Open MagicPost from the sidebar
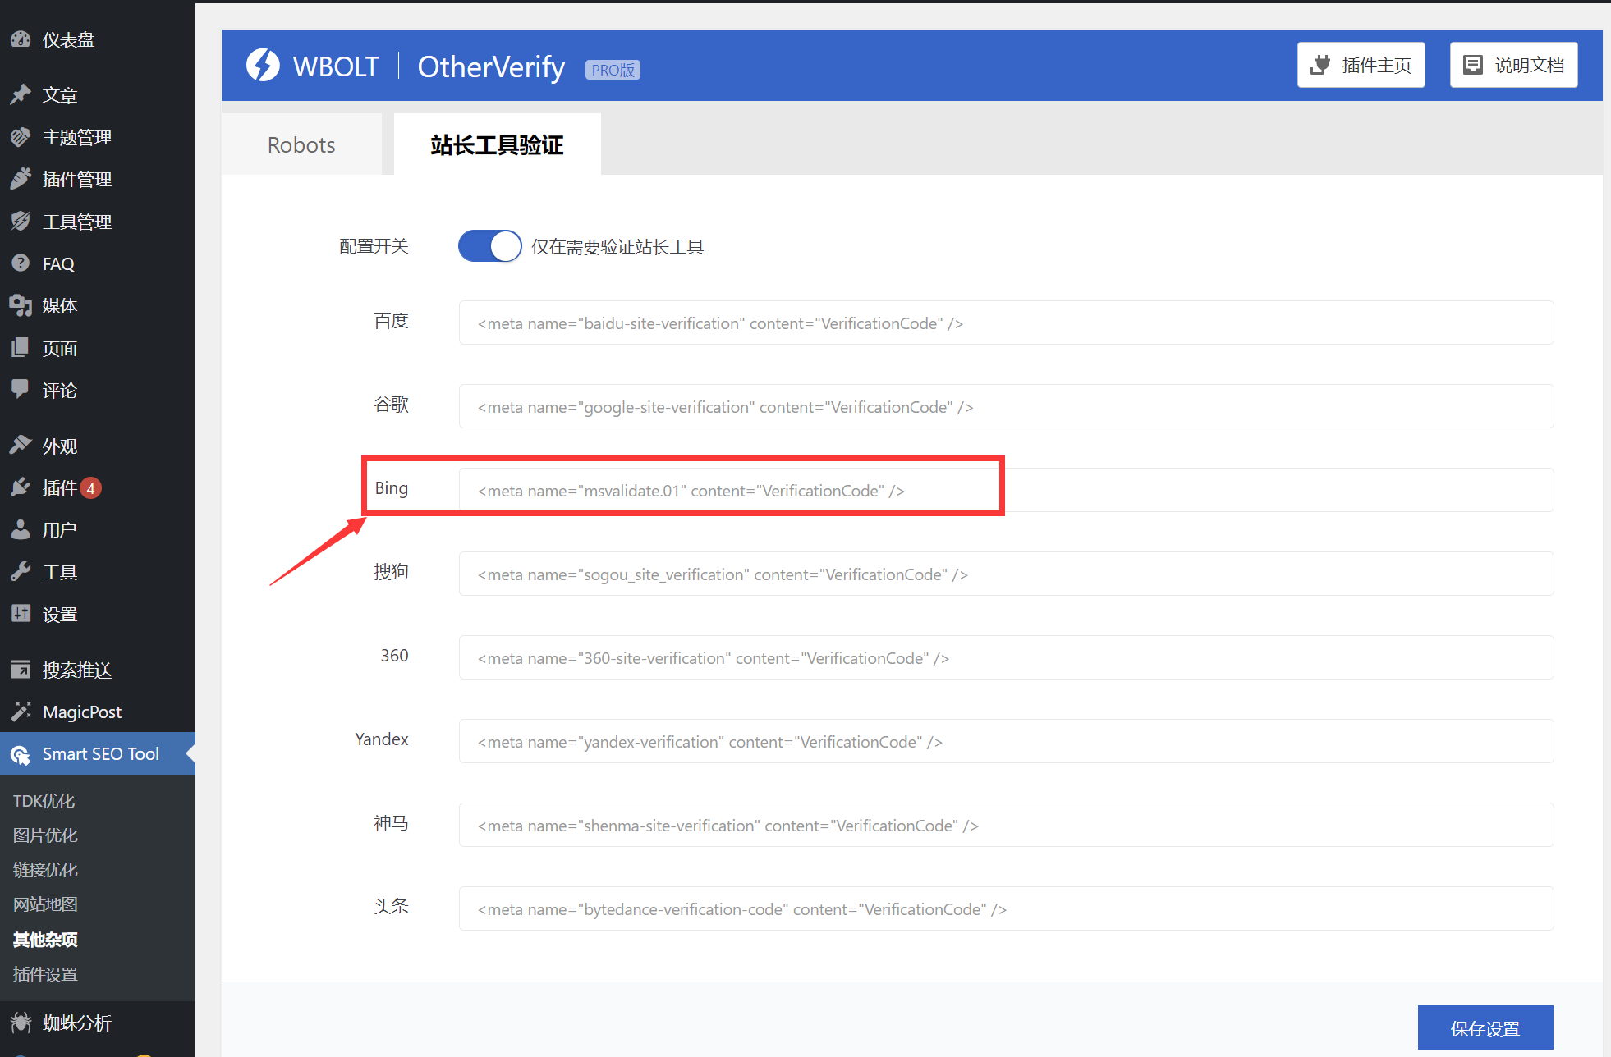 point(81,712)
